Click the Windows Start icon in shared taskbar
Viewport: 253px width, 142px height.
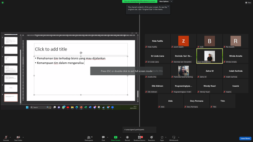point(27,107)
